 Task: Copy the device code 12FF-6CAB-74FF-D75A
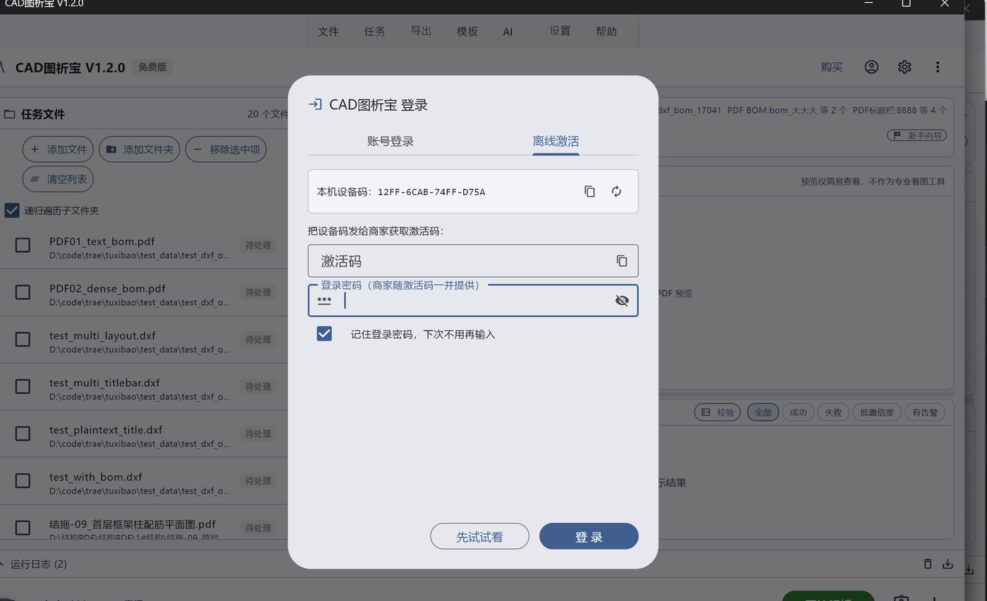coord(589,192)
